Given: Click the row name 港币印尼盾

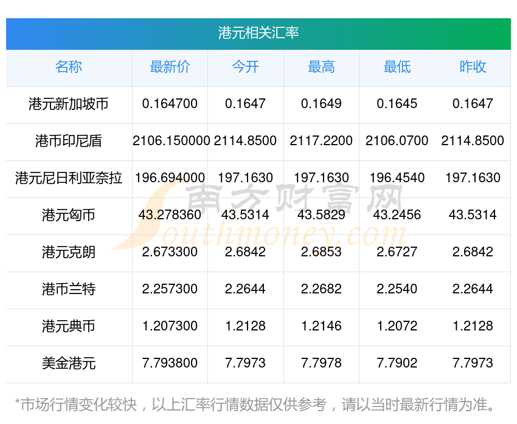Looking at the screenshot, I should (69, 141).
